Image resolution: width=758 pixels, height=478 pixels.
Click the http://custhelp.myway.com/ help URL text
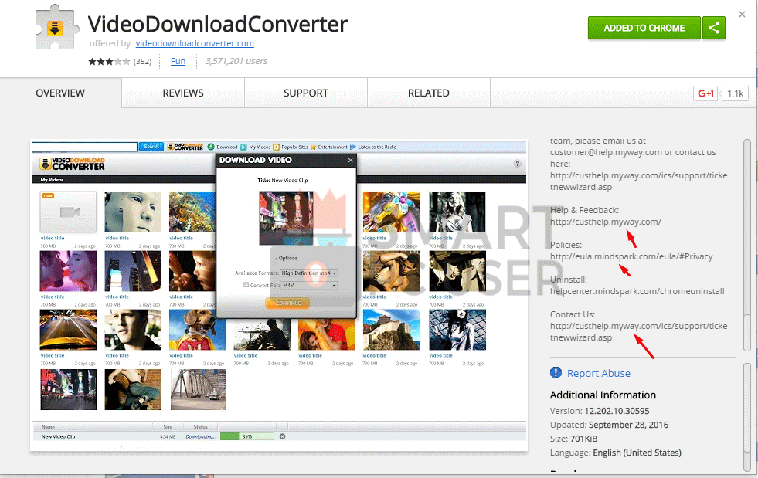[x=606, y=222]
